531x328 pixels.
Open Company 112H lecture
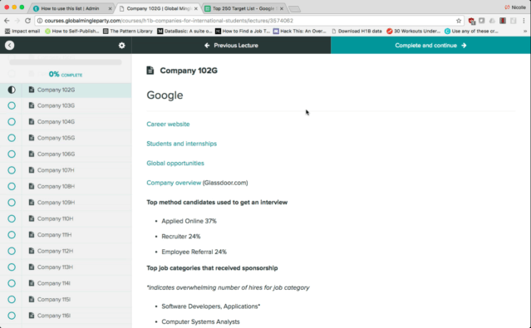[66, 251]
